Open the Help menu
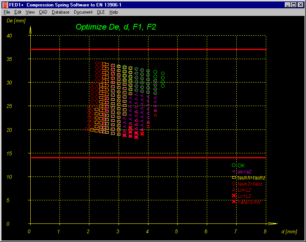This screenshot has width=306, height=242. [114, 12]
